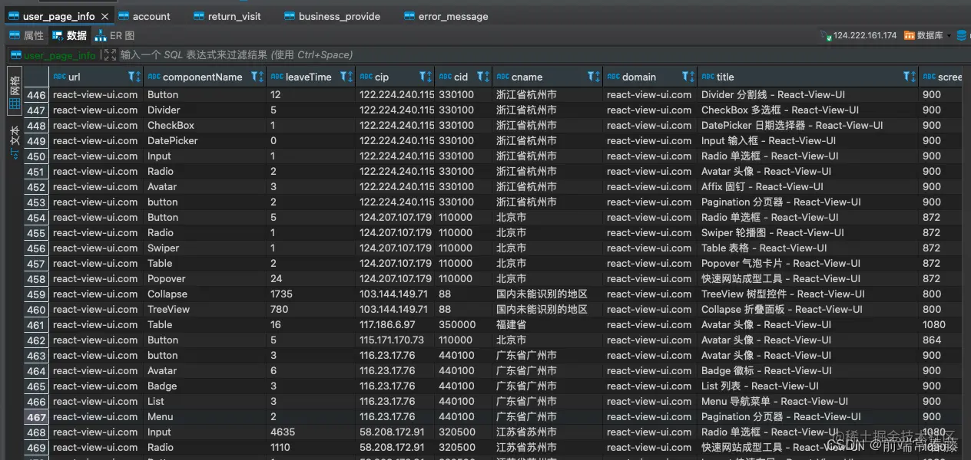Click the ABC type icon of cip column

click(366, 77)
